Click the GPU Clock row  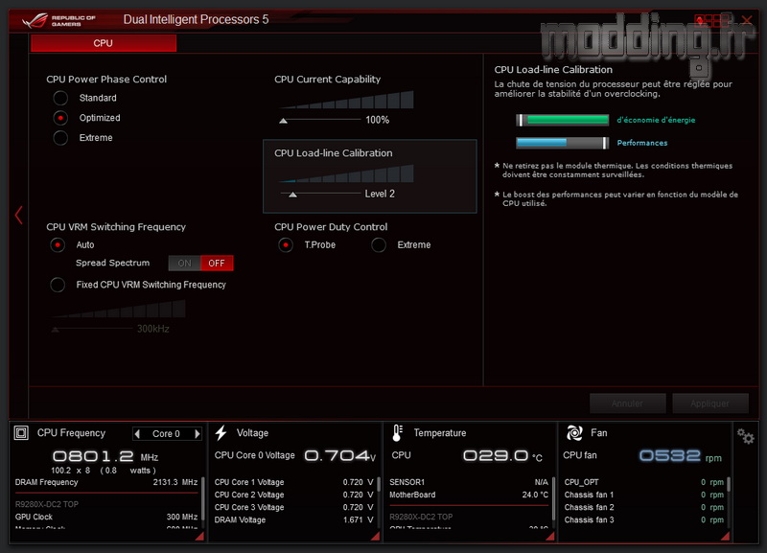click(x=106, y=517)
